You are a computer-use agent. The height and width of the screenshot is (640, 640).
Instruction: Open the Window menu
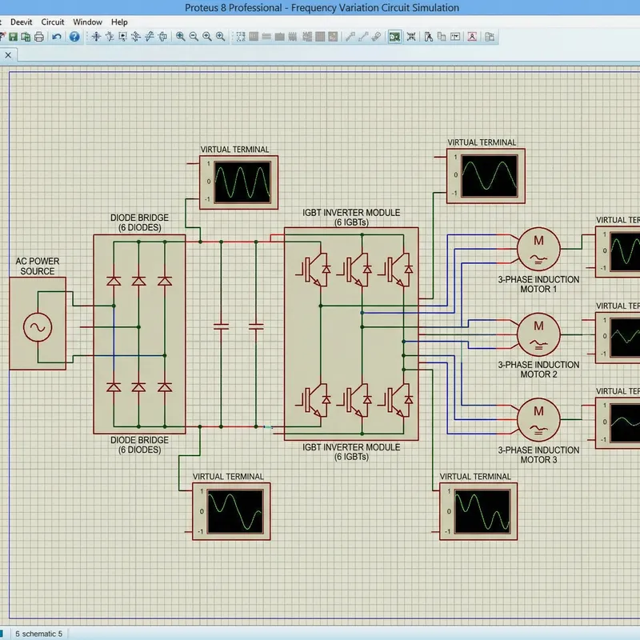(x=86, y=22)
